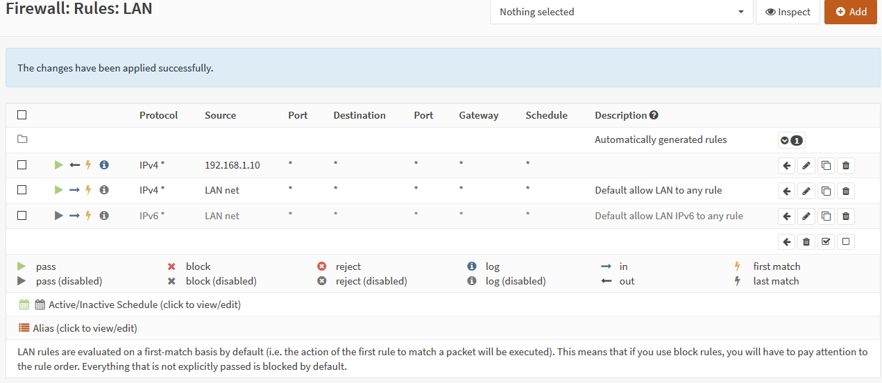Click the log info icon on the IPv6 rule
Image resolution: width=882 pixels, height=383 pixels.
point(104,216)
